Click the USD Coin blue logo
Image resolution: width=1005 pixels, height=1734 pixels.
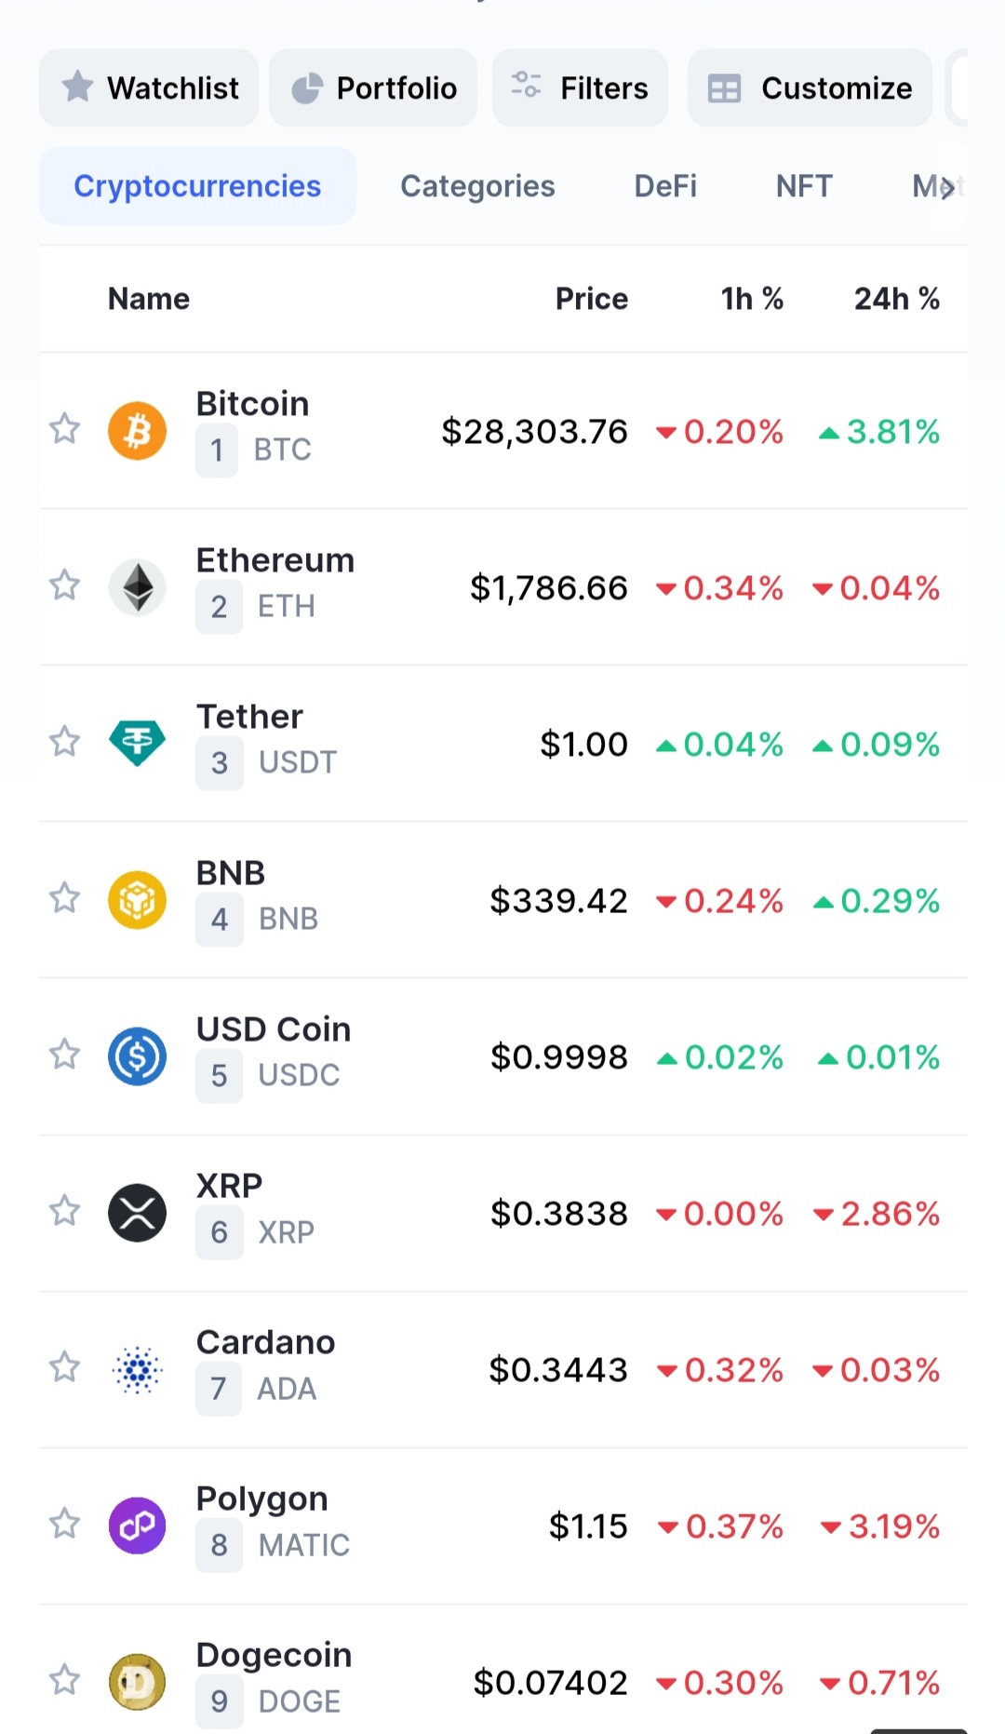pyautogui.click(x=137, y=1056)
